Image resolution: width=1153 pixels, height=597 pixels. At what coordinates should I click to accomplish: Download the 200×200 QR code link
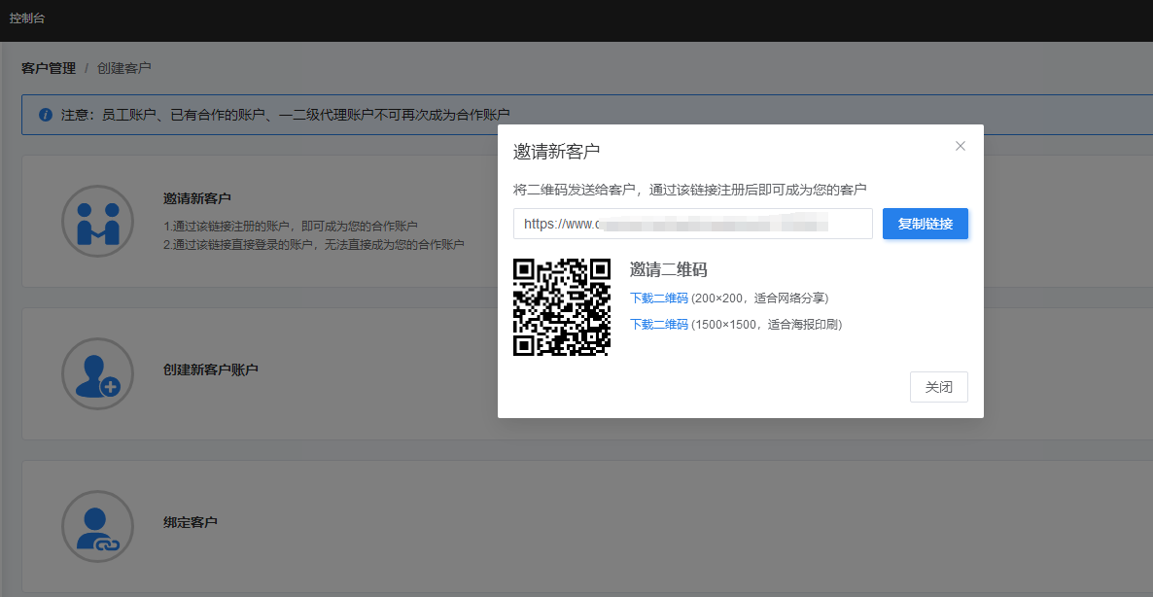pos(659,298)
